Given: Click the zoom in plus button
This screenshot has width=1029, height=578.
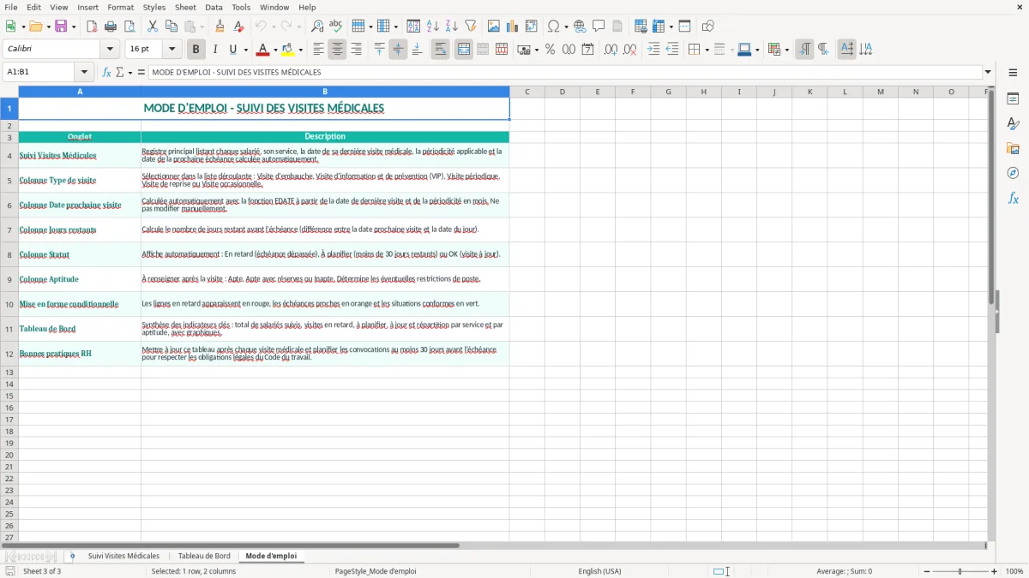Looking at the screenshot, I should click(995, 571).
